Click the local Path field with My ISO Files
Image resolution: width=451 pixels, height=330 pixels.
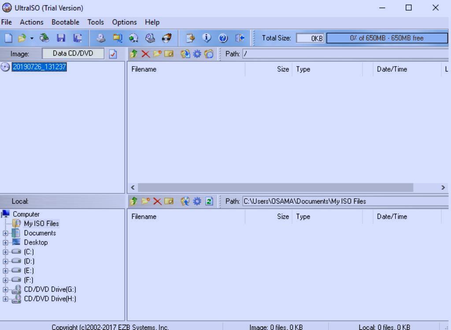[345, 201]
